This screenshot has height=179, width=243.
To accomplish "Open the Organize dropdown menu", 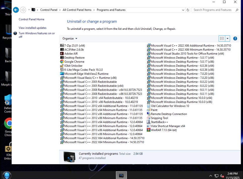I will [x=70, y=39].
